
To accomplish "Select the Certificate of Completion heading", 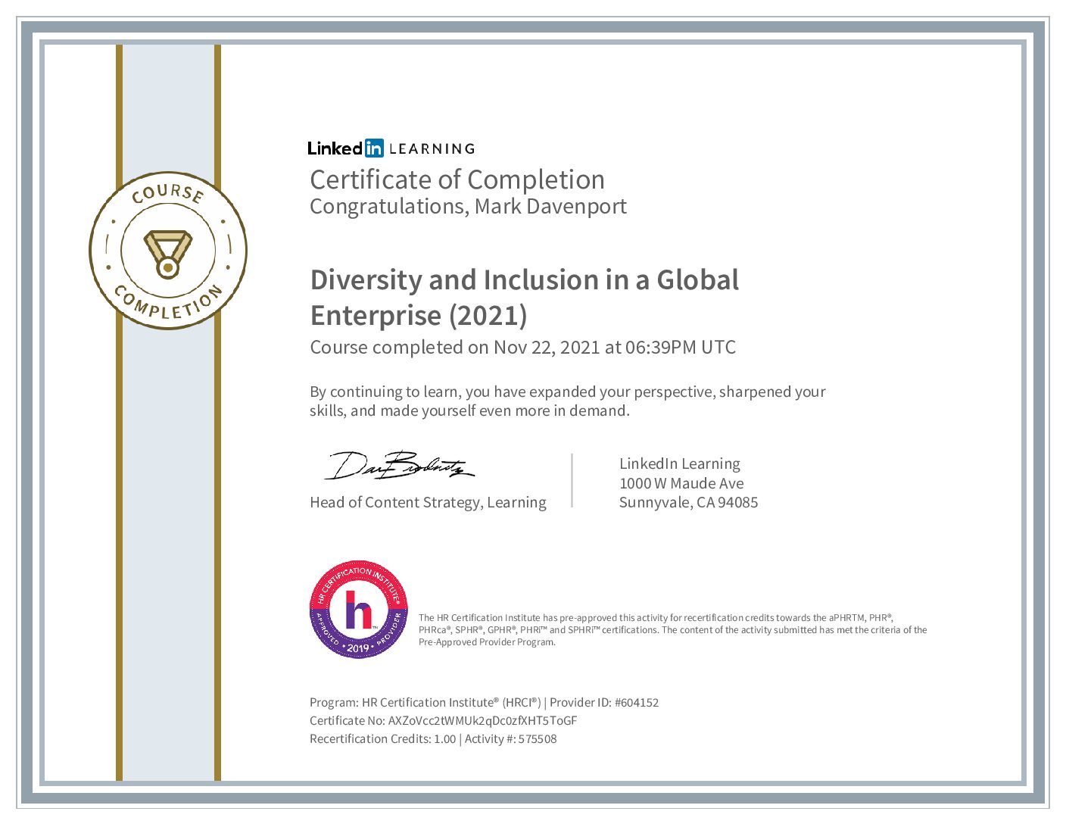I will [457, 179].
